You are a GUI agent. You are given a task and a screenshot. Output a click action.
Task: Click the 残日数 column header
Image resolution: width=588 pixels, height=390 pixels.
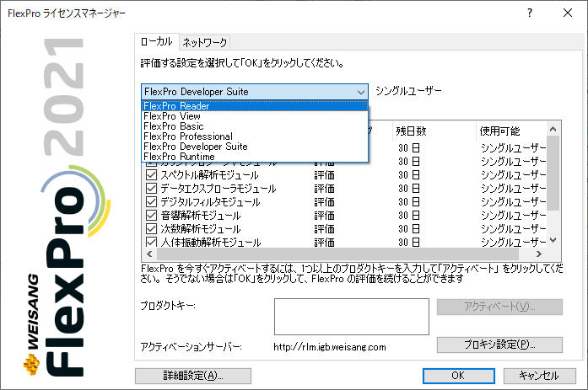[434, 131]
